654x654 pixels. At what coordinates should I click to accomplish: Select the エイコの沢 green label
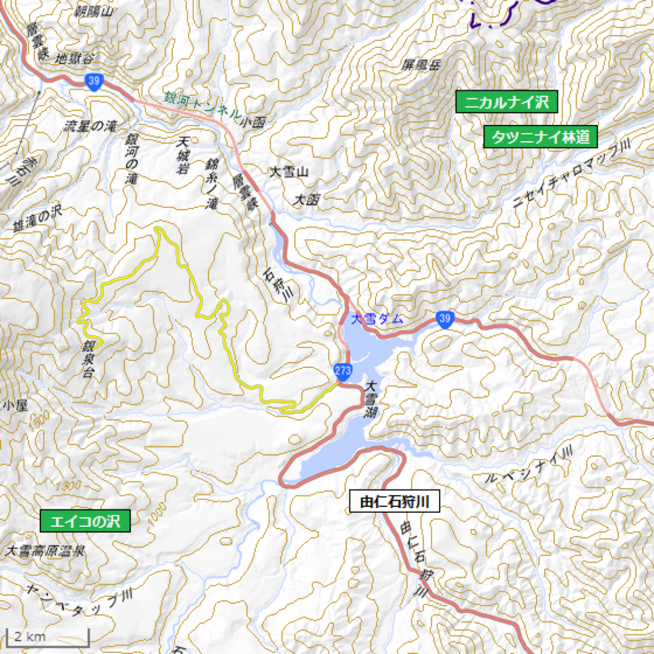tap(85, 521)
